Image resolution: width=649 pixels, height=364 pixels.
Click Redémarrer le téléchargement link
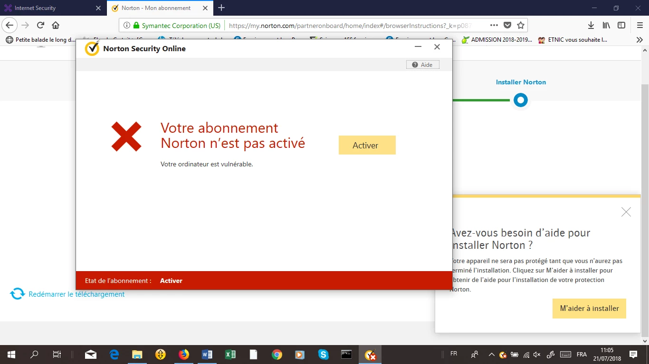tap(76, 294)
